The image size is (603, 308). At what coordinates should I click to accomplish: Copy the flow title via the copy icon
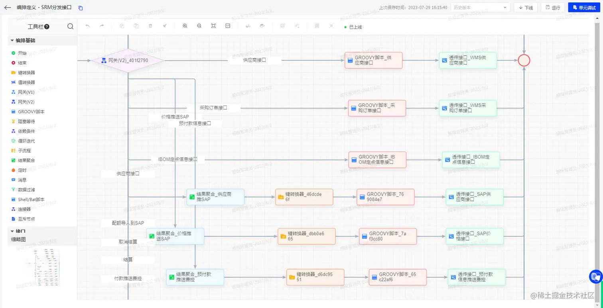point(81,8)
